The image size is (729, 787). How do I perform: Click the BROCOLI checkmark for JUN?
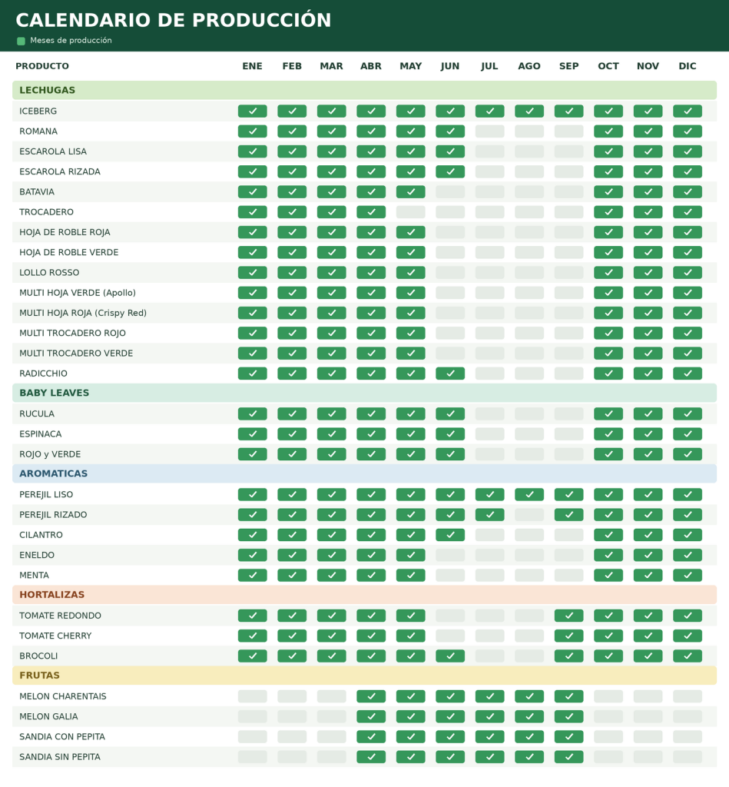tap(450, 656)
